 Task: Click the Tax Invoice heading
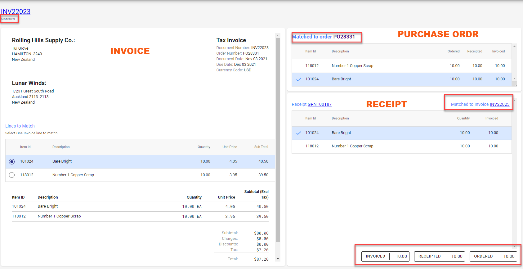click(x=231, y=40)
